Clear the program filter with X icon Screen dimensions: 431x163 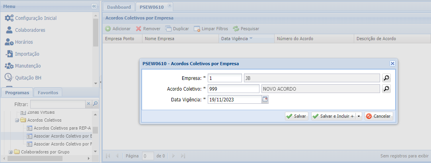[x=88, y=104]
